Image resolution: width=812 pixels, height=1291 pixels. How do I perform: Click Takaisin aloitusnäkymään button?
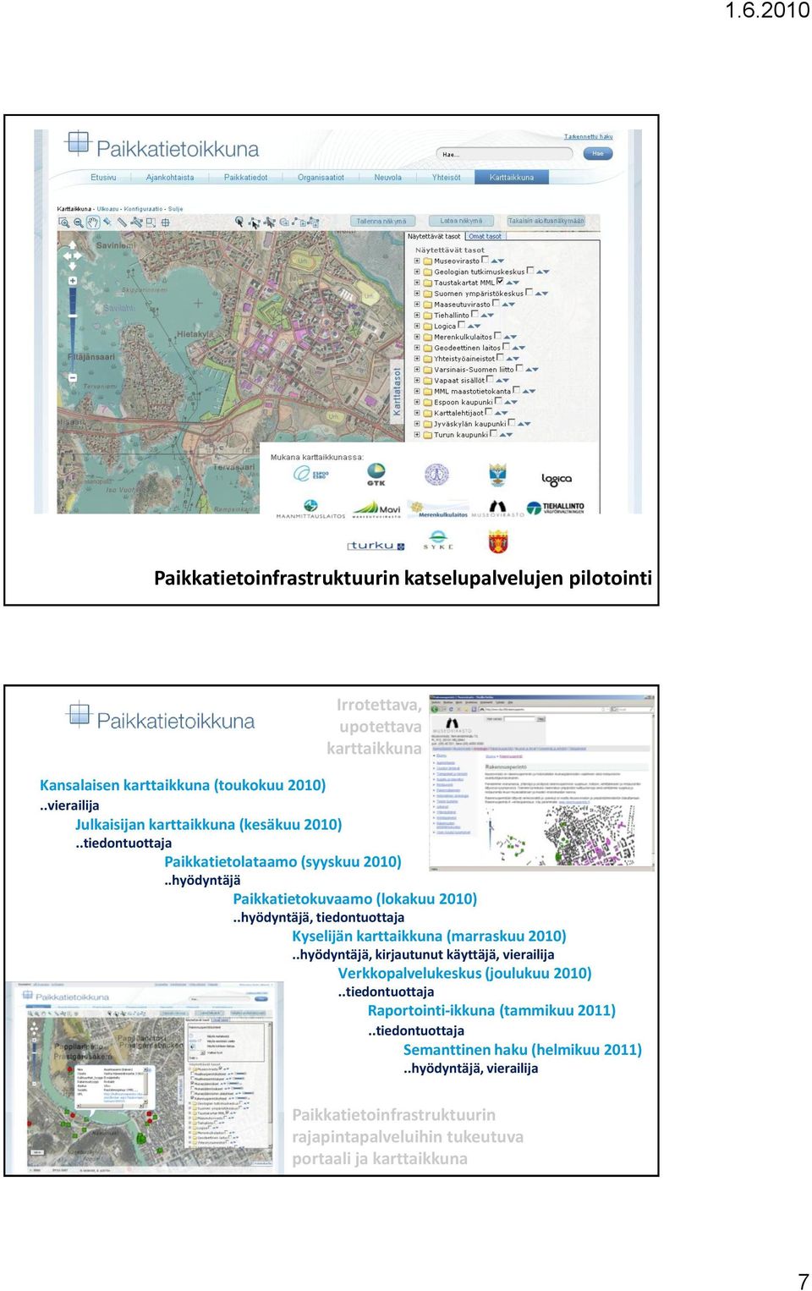546,221
